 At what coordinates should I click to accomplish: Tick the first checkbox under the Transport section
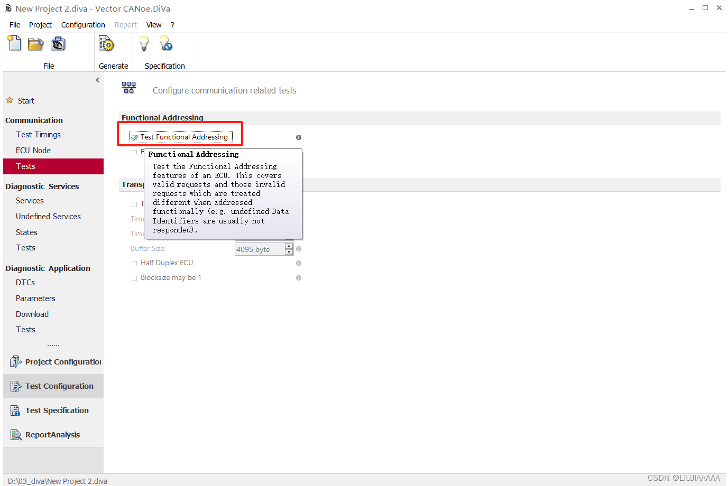point(134,204)
